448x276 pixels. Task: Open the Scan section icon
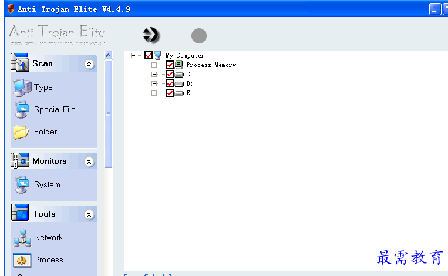point(20,62)
